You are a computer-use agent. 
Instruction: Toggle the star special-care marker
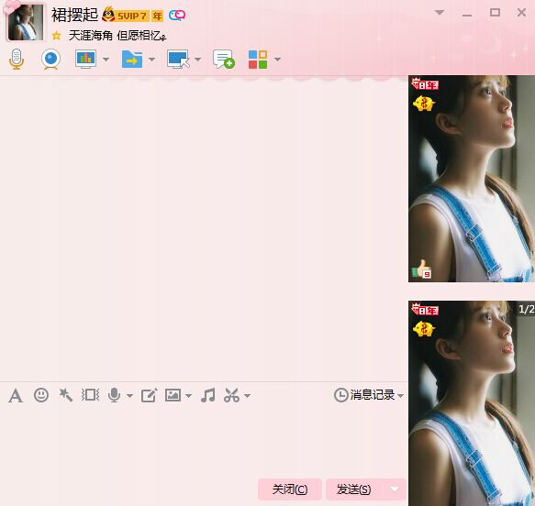pos(56,36)
